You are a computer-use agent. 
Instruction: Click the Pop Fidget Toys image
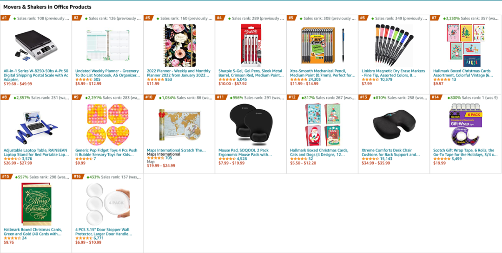(x=107, y=124)
